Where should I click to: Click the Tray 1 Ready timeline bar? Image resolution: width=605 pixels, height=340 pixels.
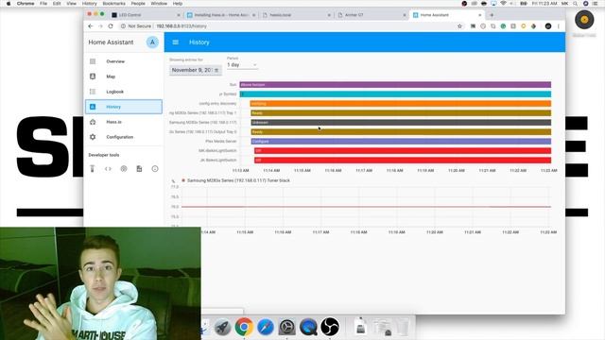click(401, 113)
